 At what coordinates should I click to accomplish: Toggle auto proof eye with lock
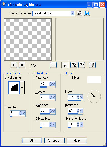pos(74,65)
